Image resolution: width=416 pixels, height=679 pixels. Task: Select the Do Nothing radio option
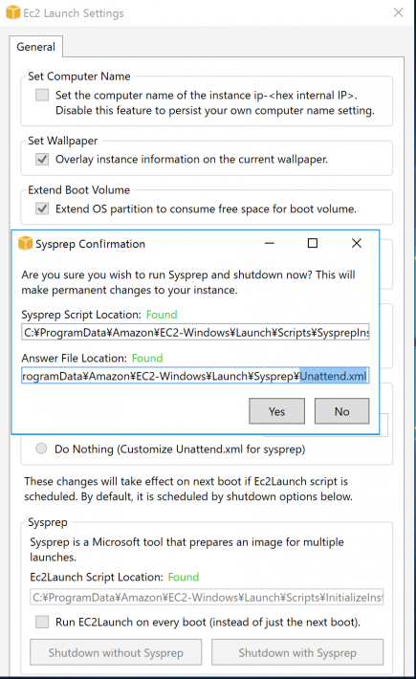(41, 449)
